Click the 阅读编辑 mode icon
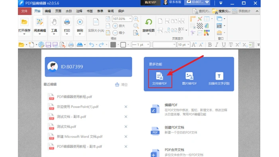Viewport: 279px width, 157px height. 40,22
